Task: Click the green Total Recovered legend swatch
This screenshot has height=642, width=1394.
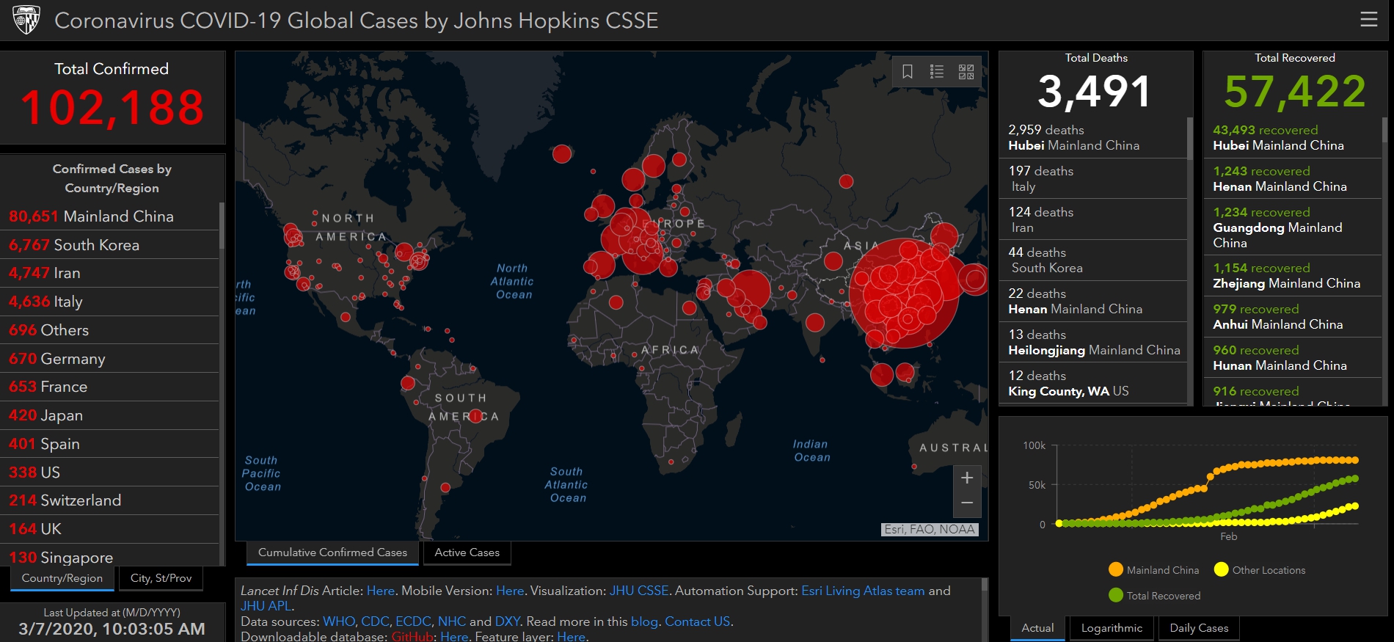Action: 1116,595
